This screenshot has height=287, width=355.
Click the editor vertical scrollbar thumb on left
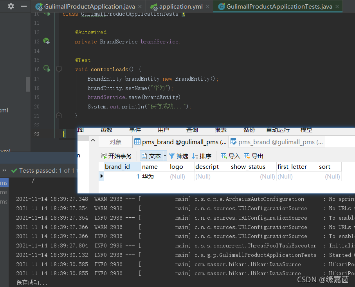click(x=28, y=84)
